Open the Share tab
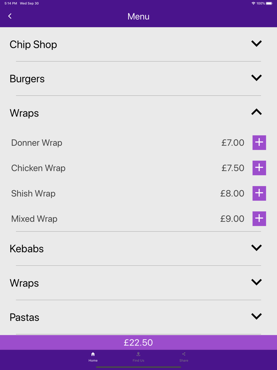The image size is (277, 370). [184, 357]
